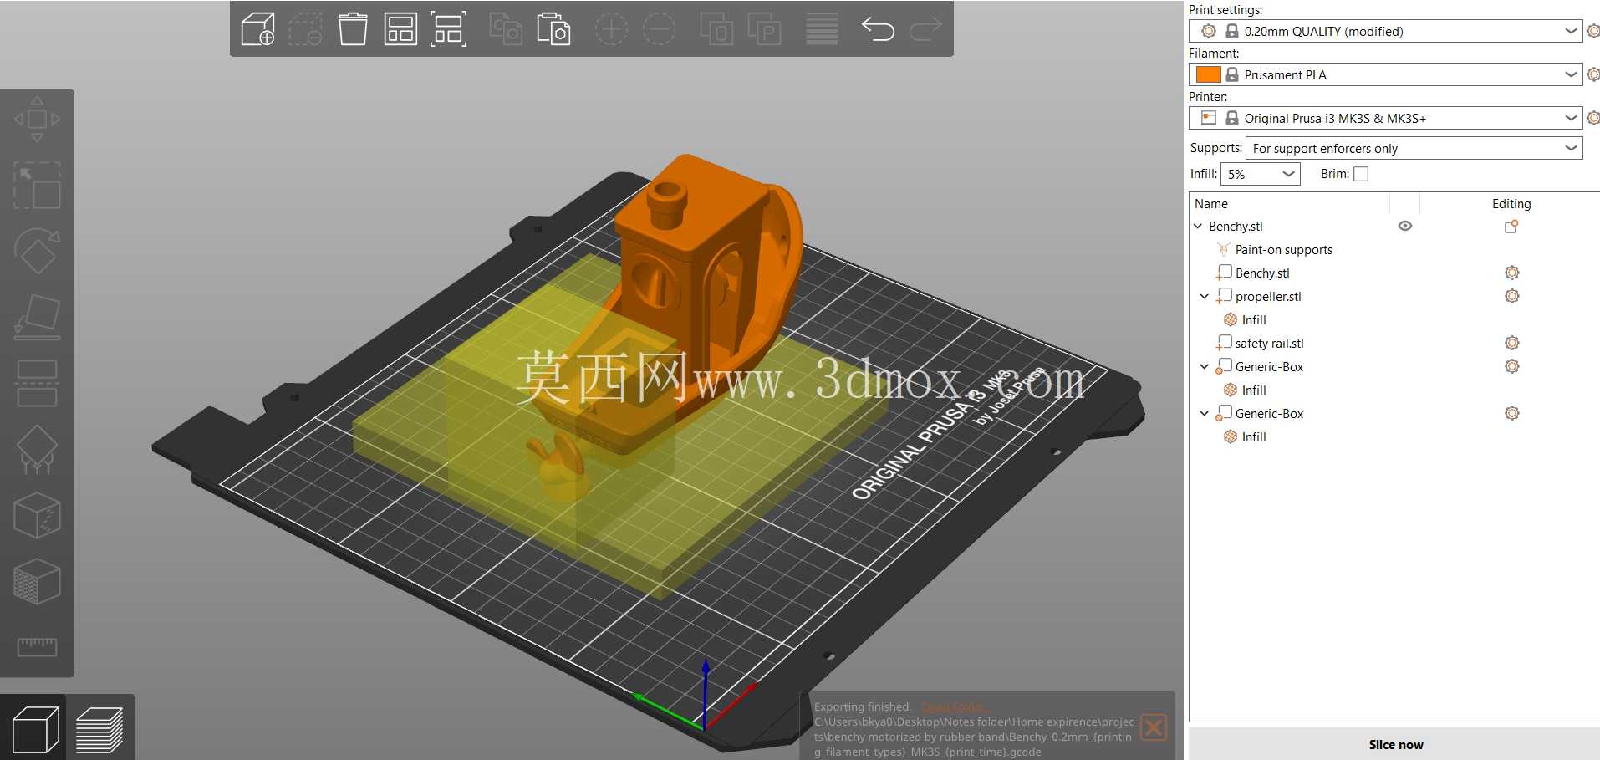1600x760 pixels.
Task: Select the Place on face tool
Action: [x=37, y=317]
